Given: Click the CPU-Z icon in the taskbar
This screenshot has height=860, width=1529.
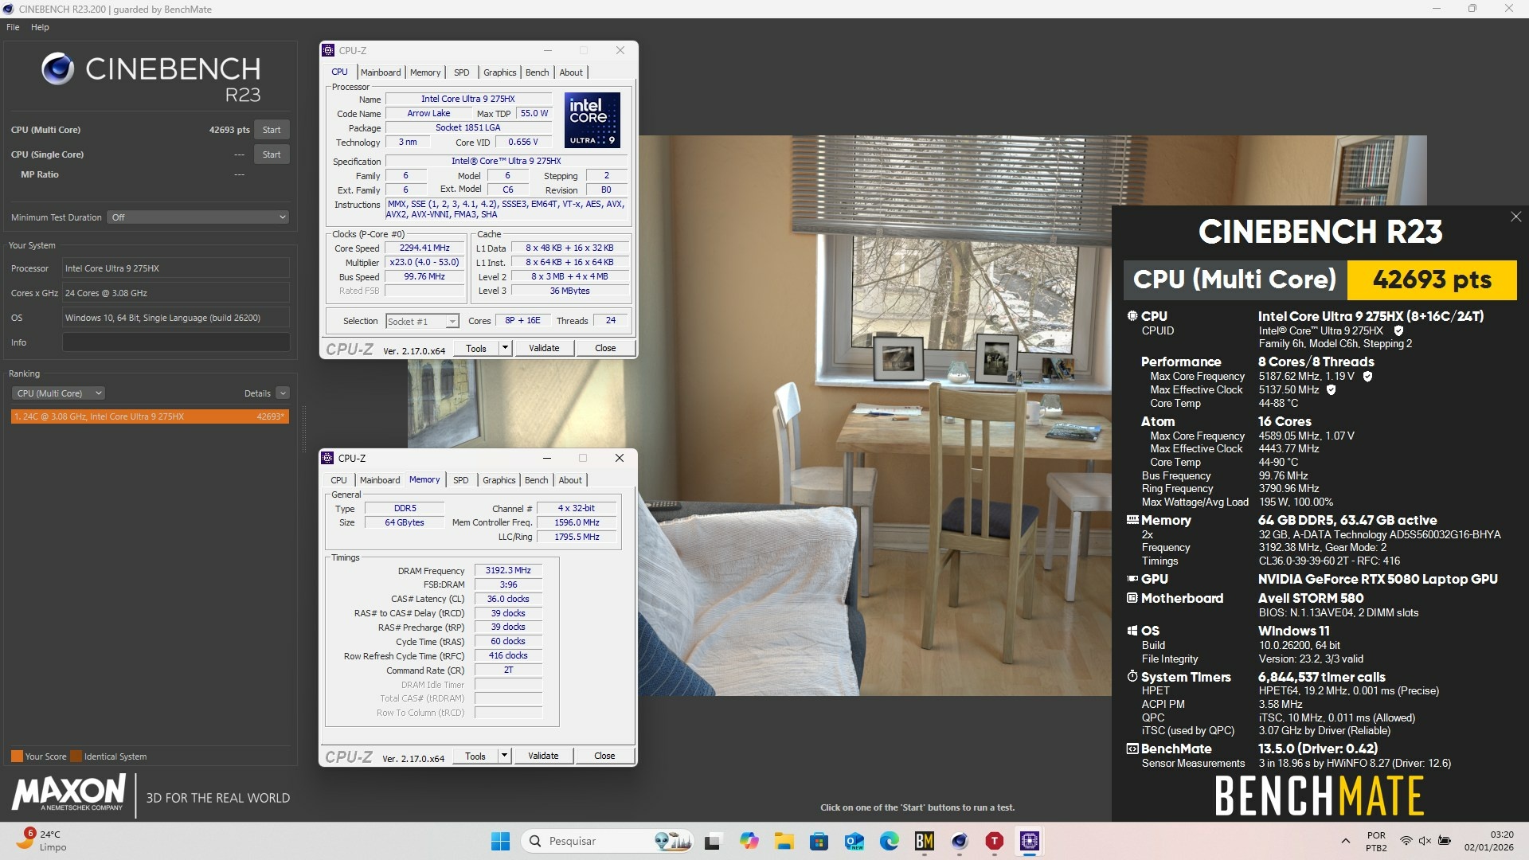Looking at the screenshot, I should [x=1029, y=841].
